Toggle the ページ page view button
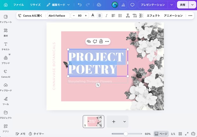Viewport: 197px width, 137px height. pos(161,134)
